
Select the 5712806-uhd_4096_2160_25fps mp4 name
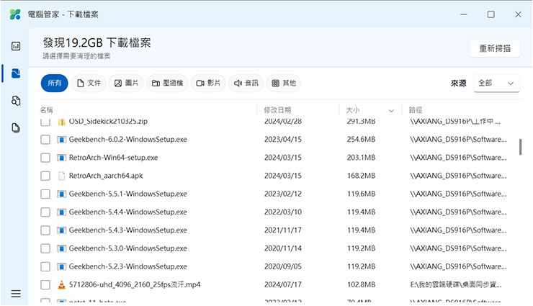coord(135,284)
